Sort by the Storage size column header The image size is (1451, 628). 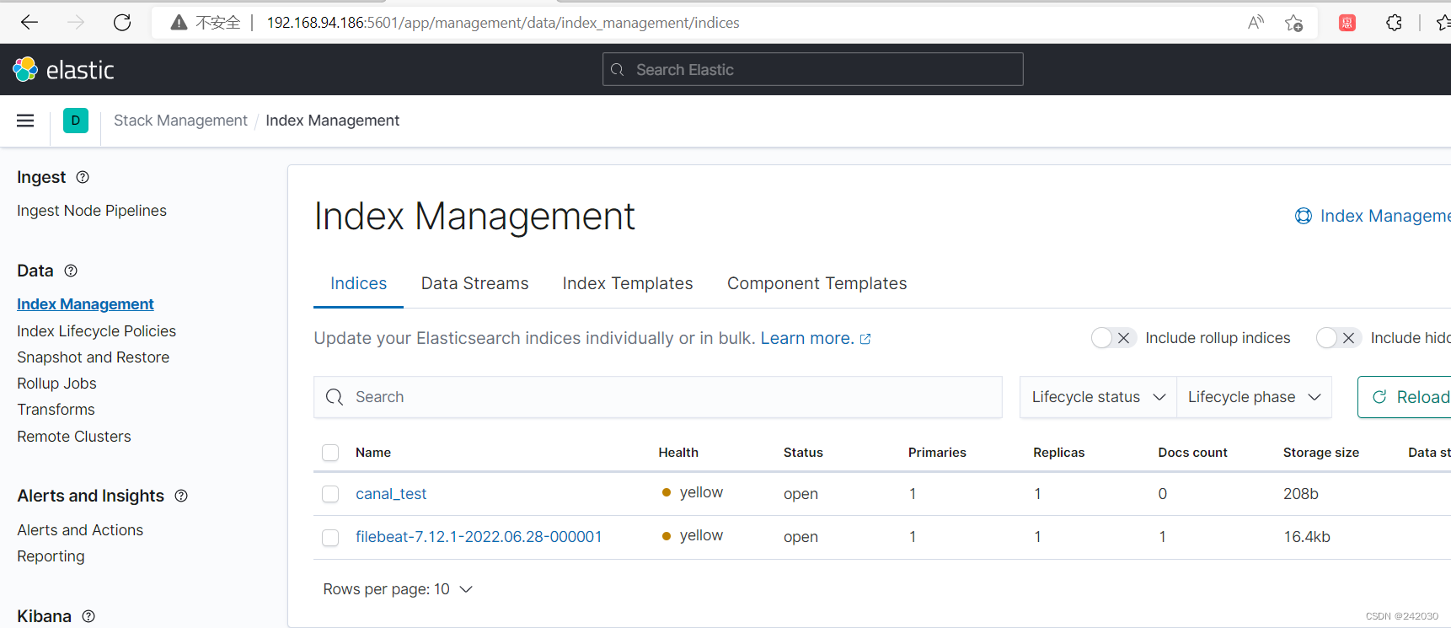(x=1321, y=453)
